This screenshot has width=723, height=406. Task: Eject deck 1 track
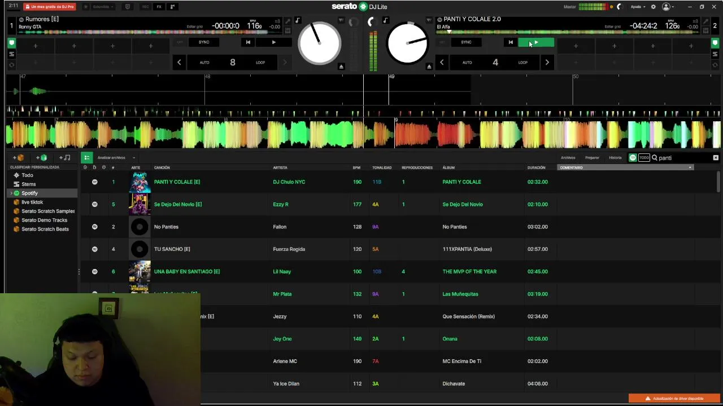341,67
